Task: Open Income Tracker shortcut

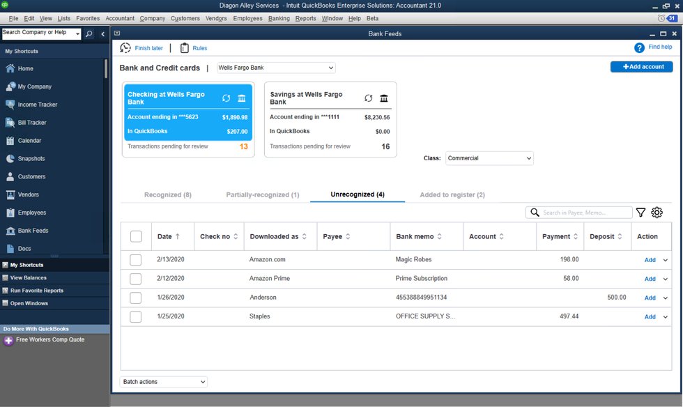Action: pyautogui.click(x=37, y=105)
